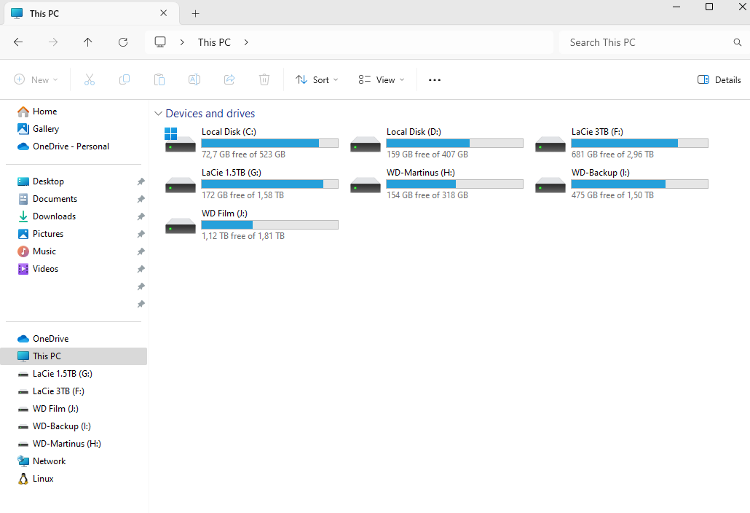Select the Rename icon
Image resolution: width=750 pixels, height=513 pixels.
click(194, 79)
